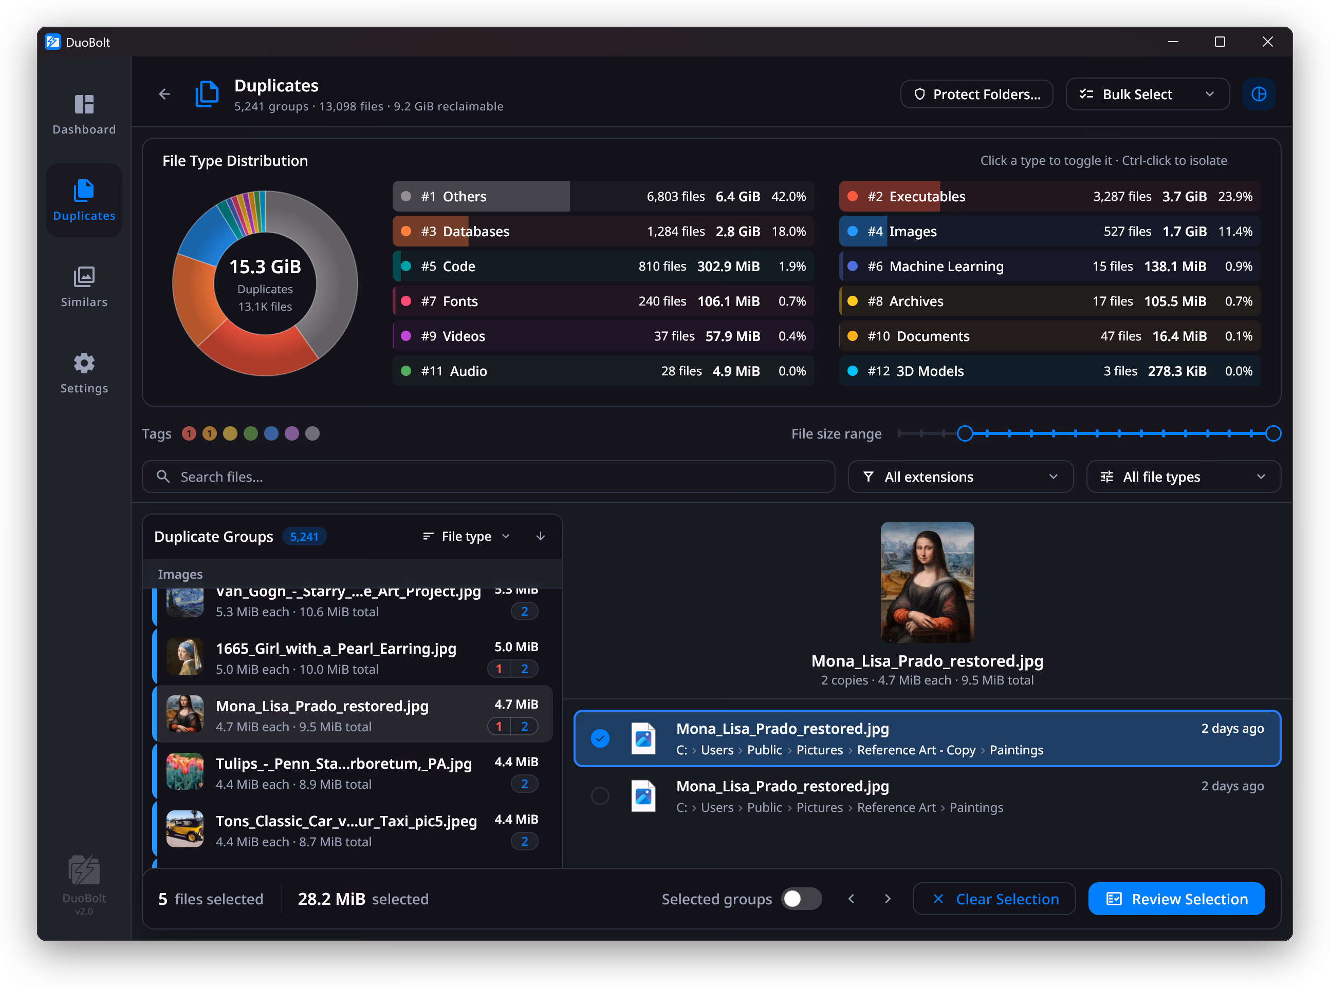Toggle the #9 Videos file type
Viewport: 1330px width, 988px height.
pyautogui.click(x=603, y=336)
